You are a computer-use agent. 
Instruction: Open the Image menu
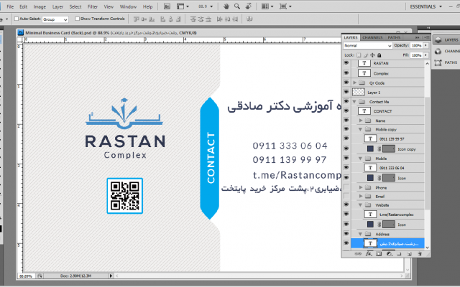(x=40, y=6)
